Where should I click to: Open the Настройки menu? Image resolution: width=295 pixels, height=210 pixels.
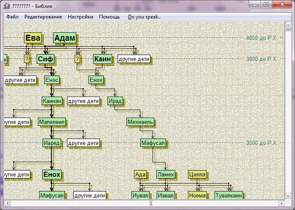[x=80, y=17]
